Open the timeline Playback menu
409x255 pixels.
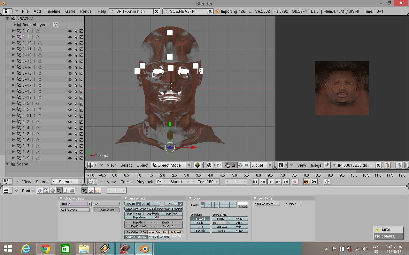(145, 182)
